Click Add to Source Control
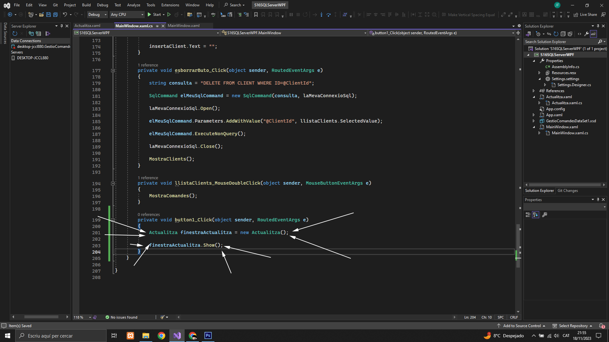 (522, 326)
